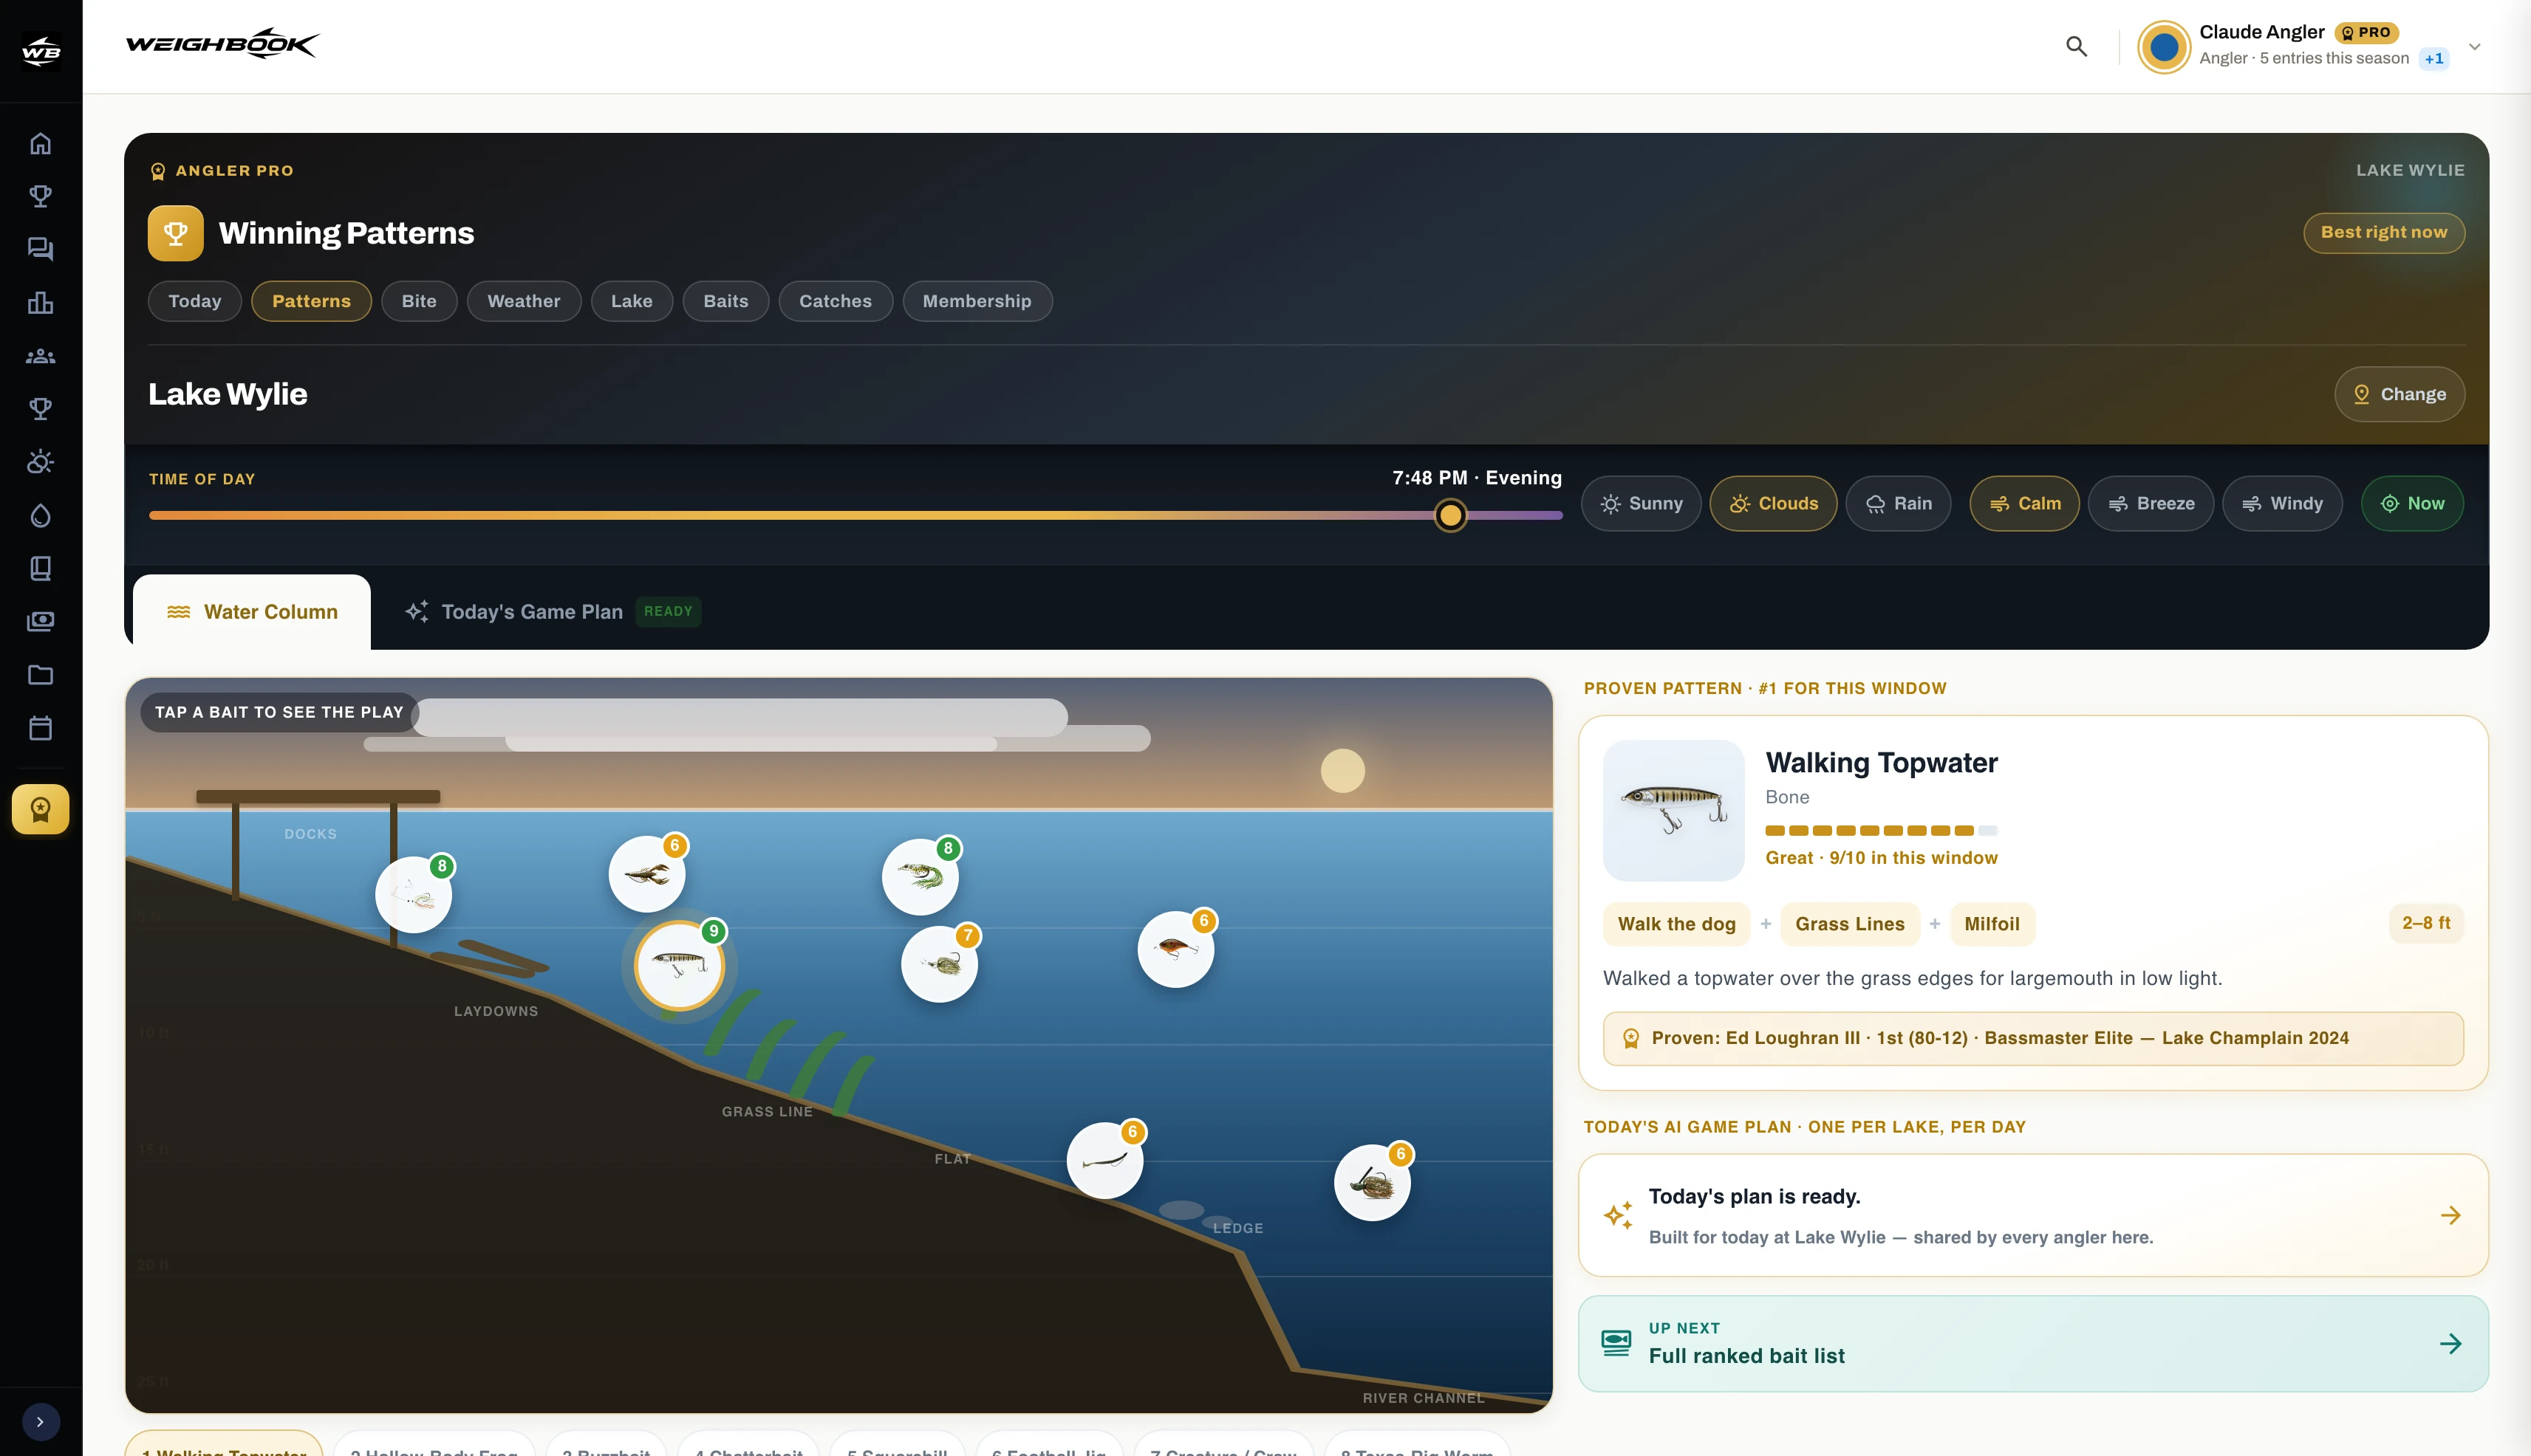
Task: Click the +1 badge beside entries this season
Action: click(2434, 59)
